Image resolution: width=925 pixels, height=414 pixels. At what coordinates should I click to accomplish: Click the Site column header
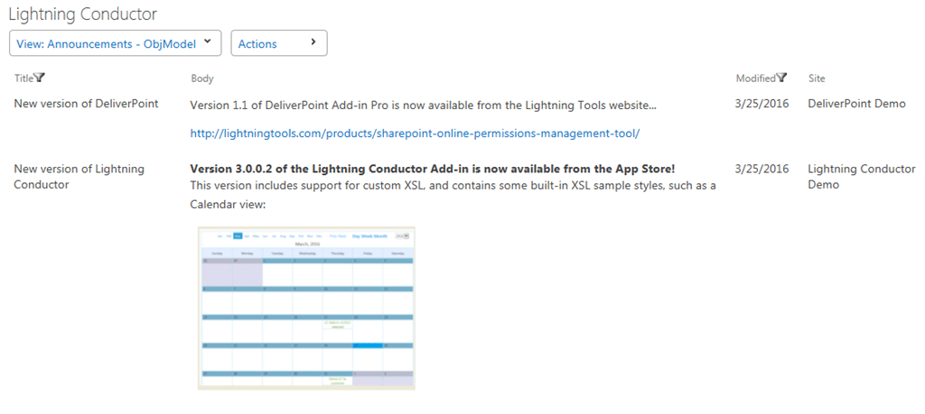click(x=817, y=78)
